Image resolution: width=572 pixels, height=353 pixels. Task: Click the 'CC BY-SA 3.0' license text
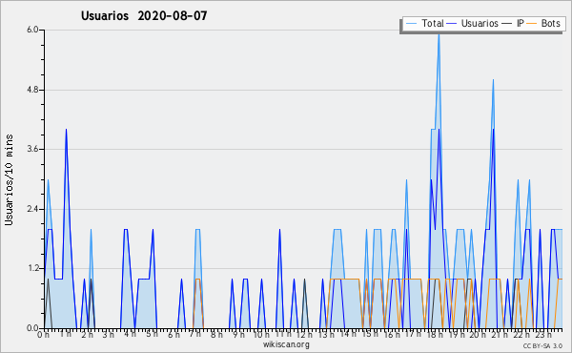click(x=542, y=345)
